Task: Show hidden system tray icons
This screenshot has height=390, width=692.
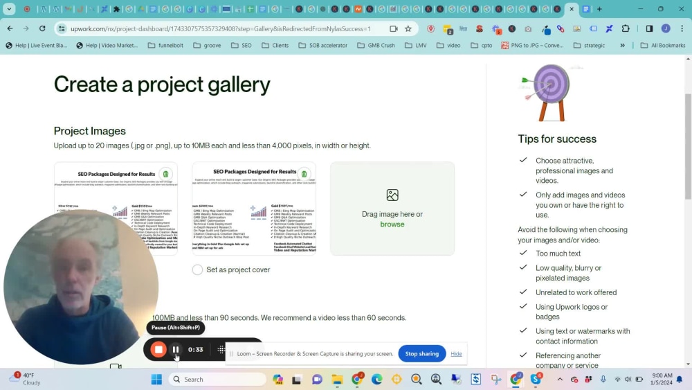Action: tap(560, 379)
